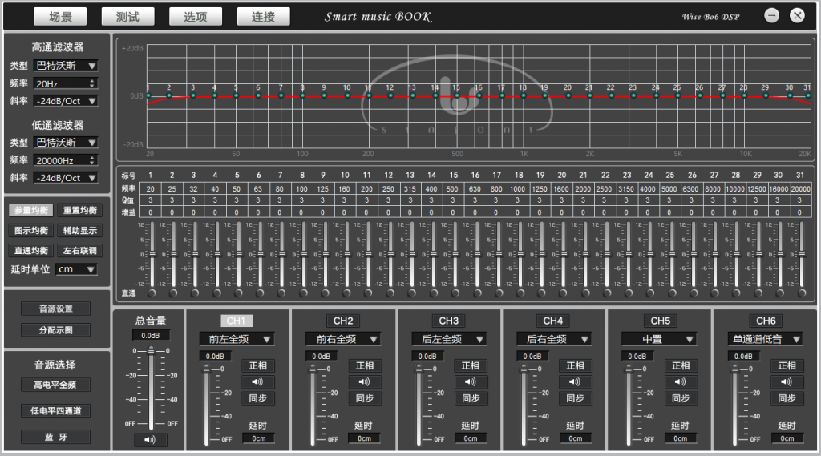Click the 1000 frequency cell of band 18
The image size is (821, 456).
517,189
